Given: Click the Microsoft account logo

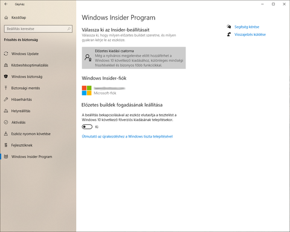Looking at the screenshot, I should (x=86, y=90).
